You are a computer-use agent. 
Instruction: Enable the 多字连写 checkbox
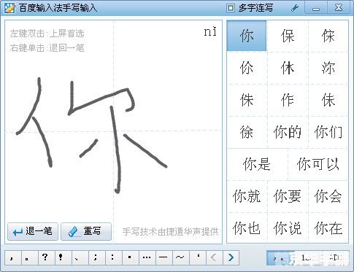[230, 8]
